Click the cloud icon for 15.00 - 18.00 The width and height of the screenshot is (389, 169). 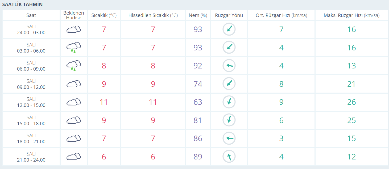tap(74, 120)
